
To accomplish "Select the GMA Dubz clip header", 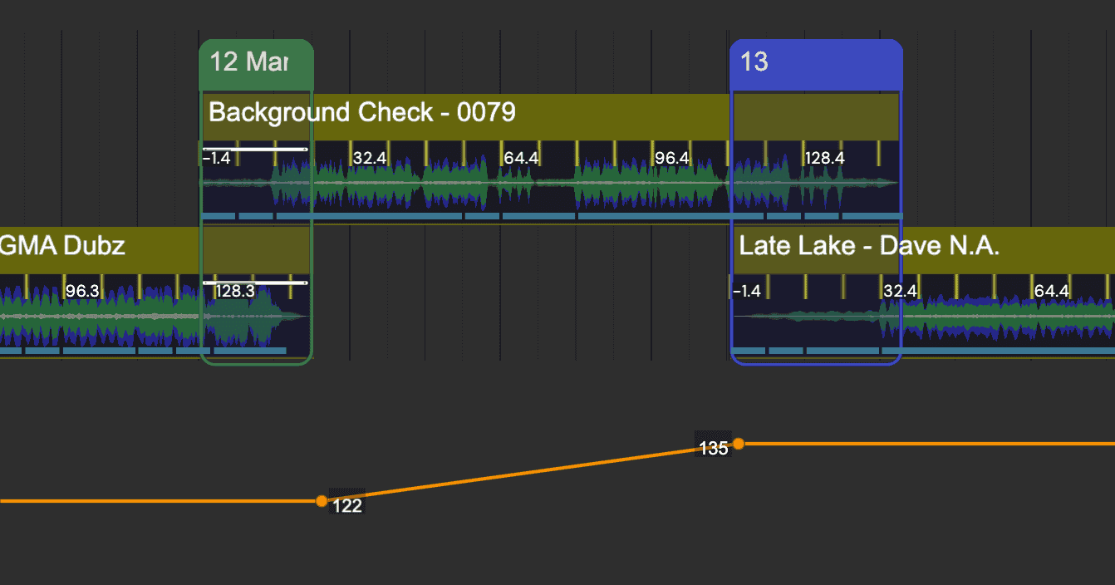I will tap(62, 246).
